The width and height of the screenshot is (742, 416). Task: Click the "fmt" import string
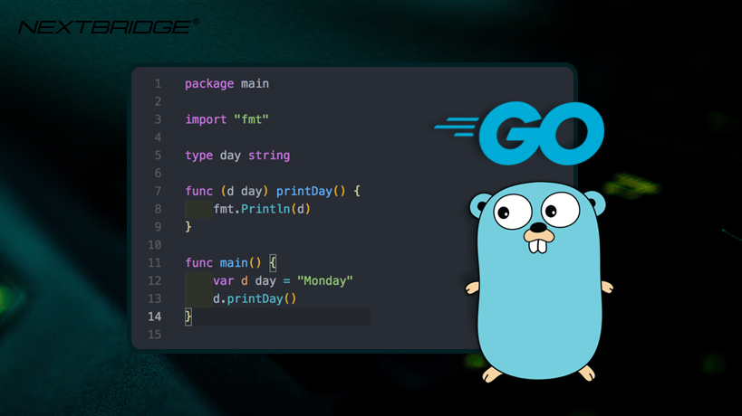[x=251, y=119]
